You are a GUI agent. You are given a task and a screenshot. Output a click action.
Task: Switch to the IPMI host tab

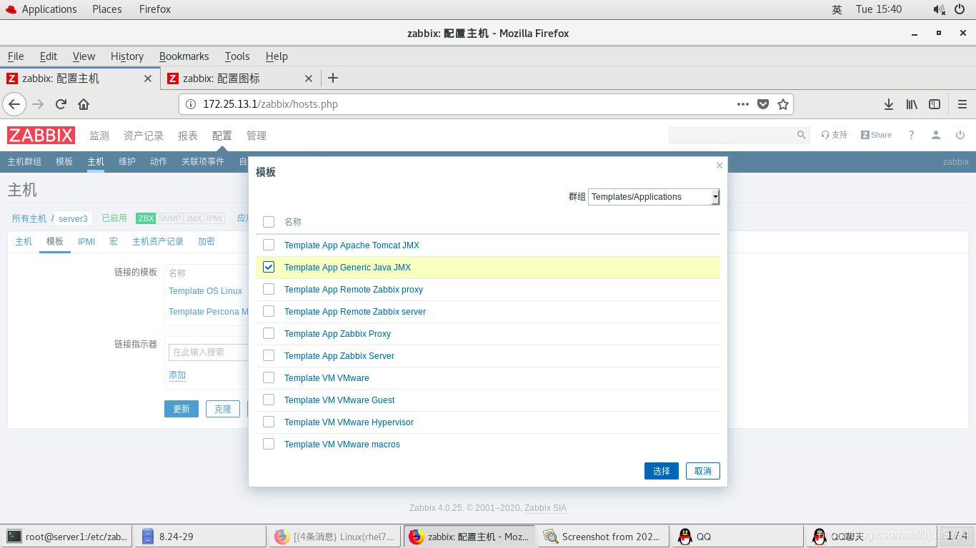coord(86,242)
